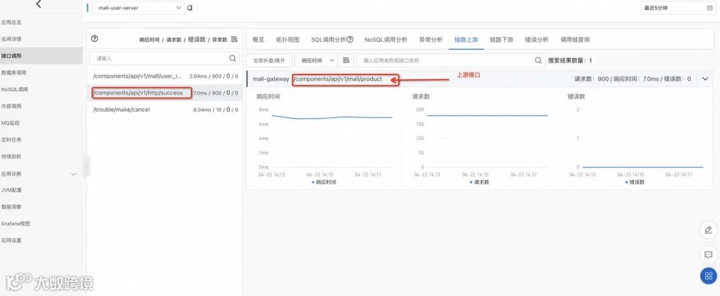Image resolution: width=720 pixels, height=296 pixels.
Task: Select the 链路上游 tab
Action: [466, 40]
